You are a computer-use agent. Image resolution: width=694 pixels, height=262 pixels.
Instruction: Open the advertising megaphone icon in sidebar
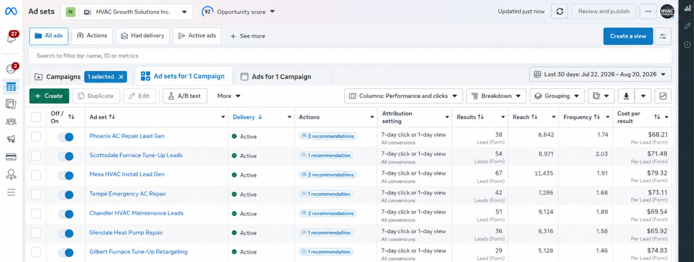[x=11, y=139]
